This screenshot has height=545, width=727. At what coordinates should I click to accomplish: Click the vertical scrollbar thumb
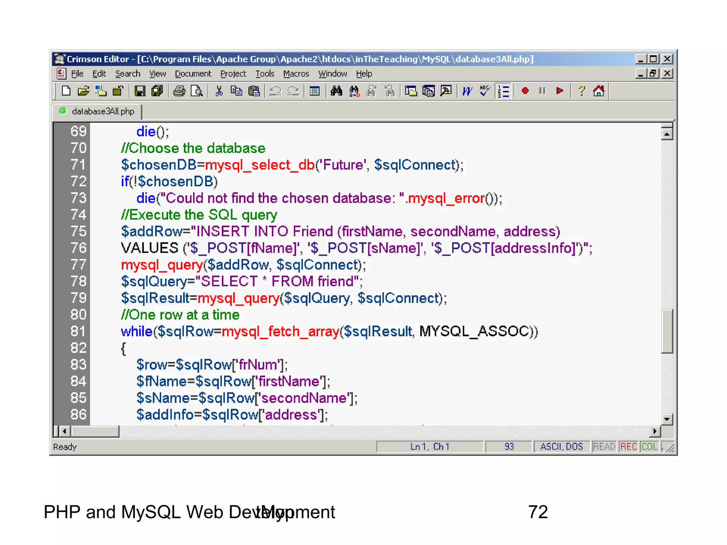click(x=667, y=331)
